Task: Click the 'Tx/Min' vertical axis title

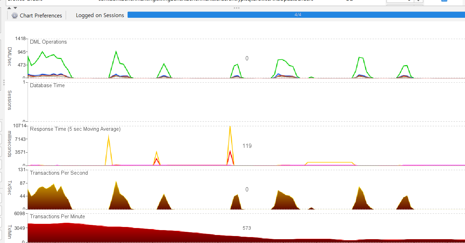Action: (10, 232)
